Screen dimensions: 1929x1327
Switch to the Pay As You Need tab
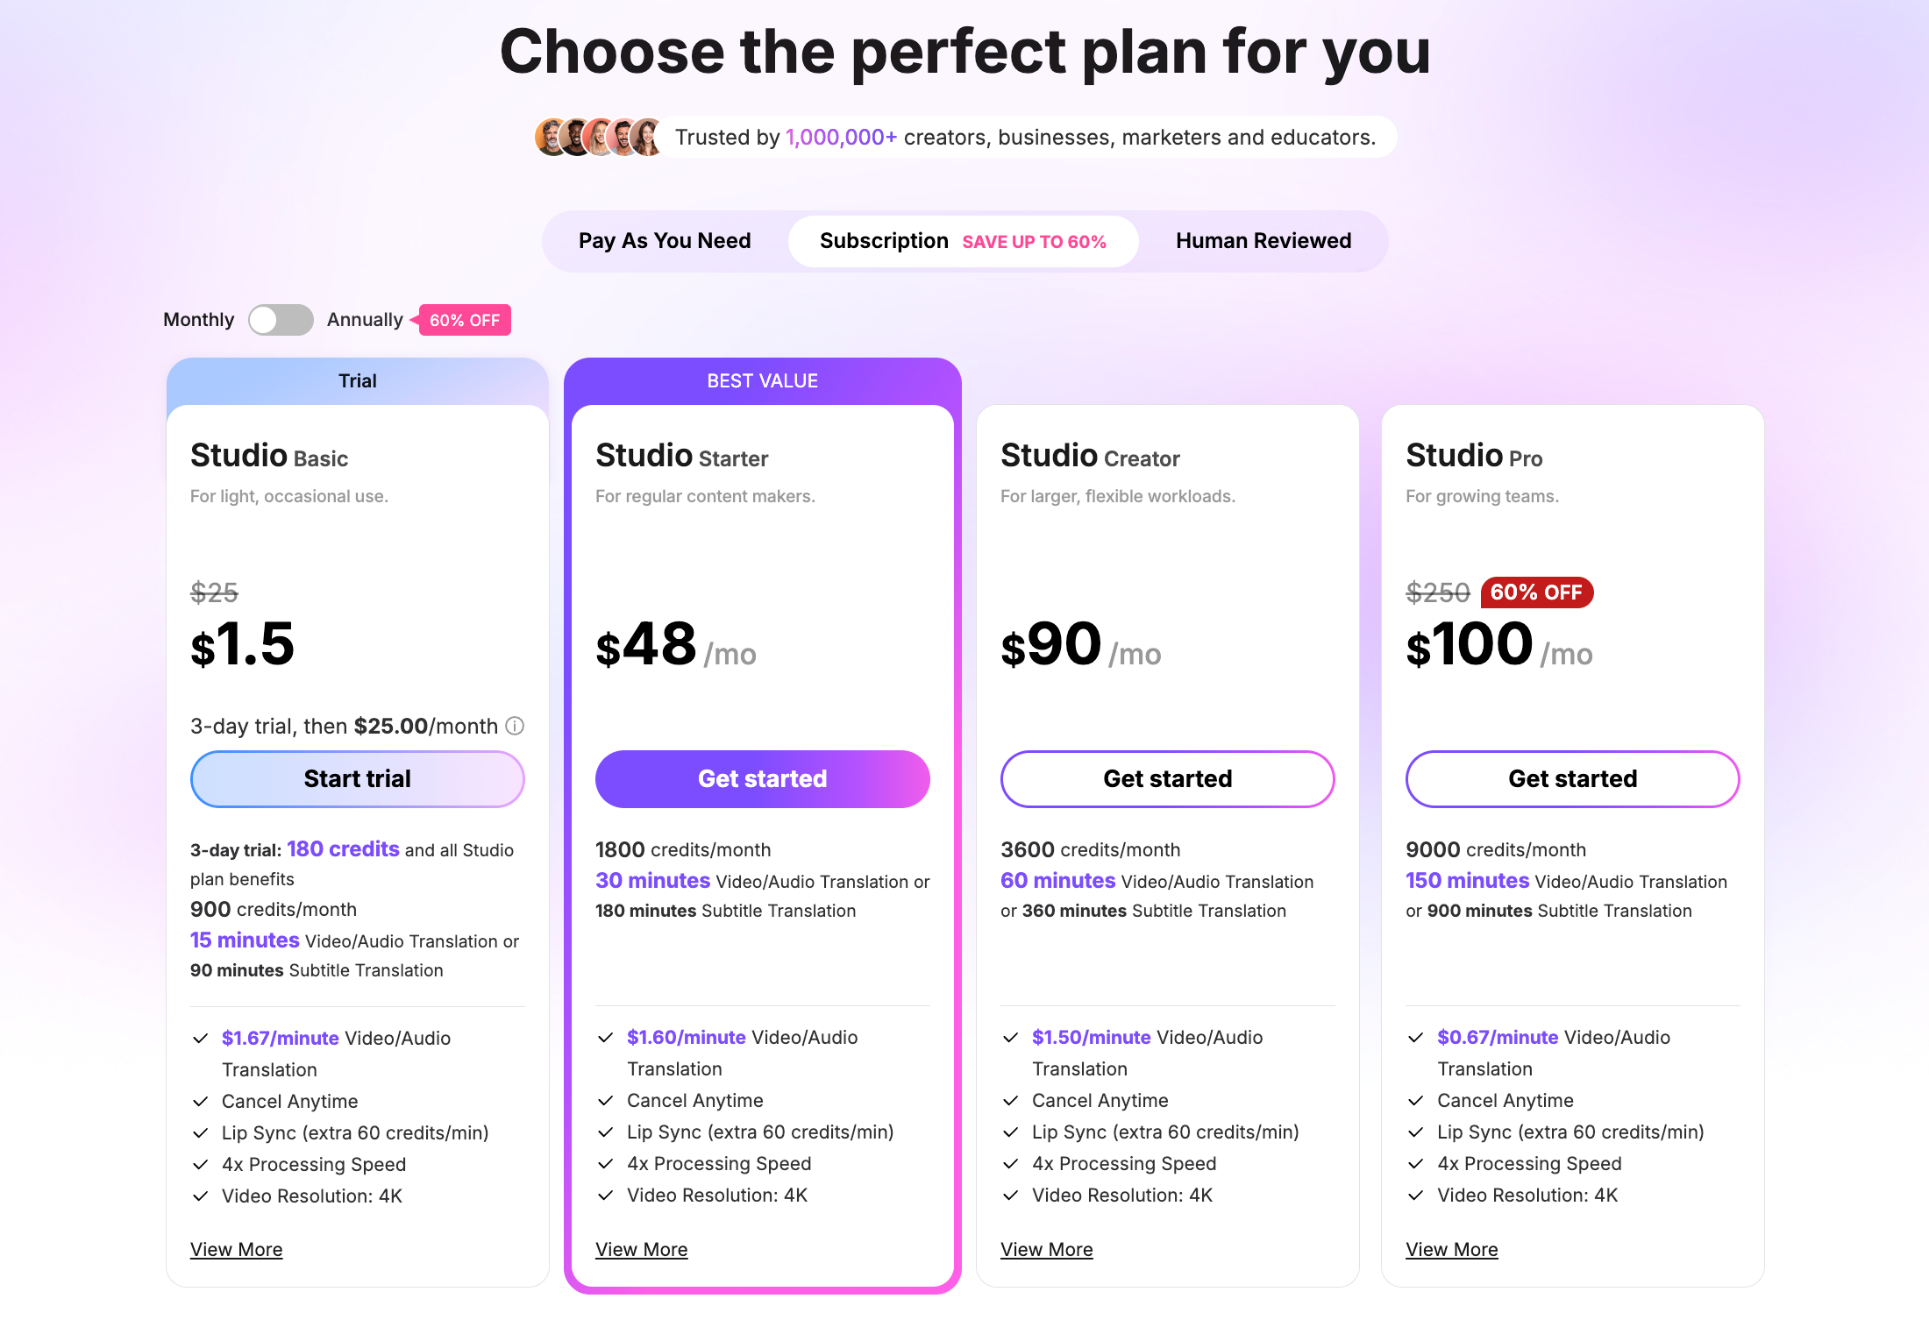pyautogui.click(x=665, y=240)
